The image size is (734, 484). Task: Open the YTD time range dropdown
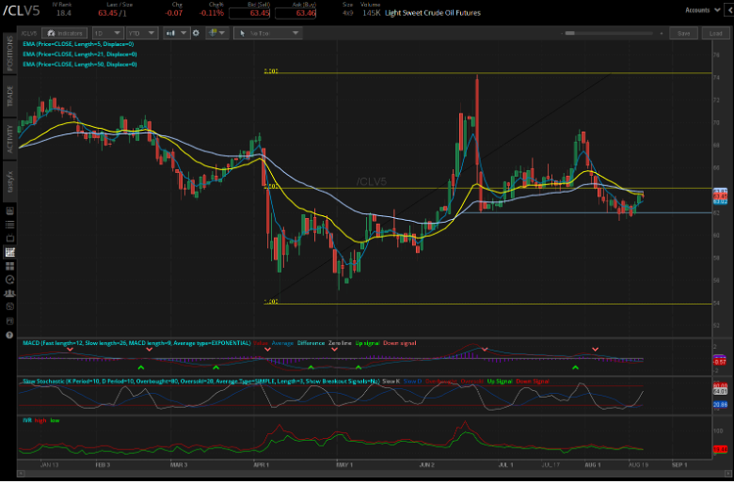(x=142, y=33)
